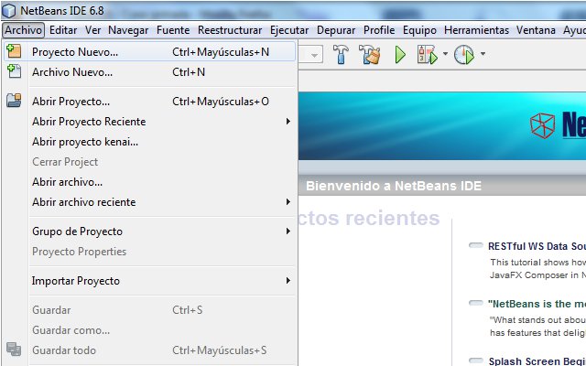The height and width of the screenshot is (366, 586).
Task: Open the Ver menu
Action: 92,30
